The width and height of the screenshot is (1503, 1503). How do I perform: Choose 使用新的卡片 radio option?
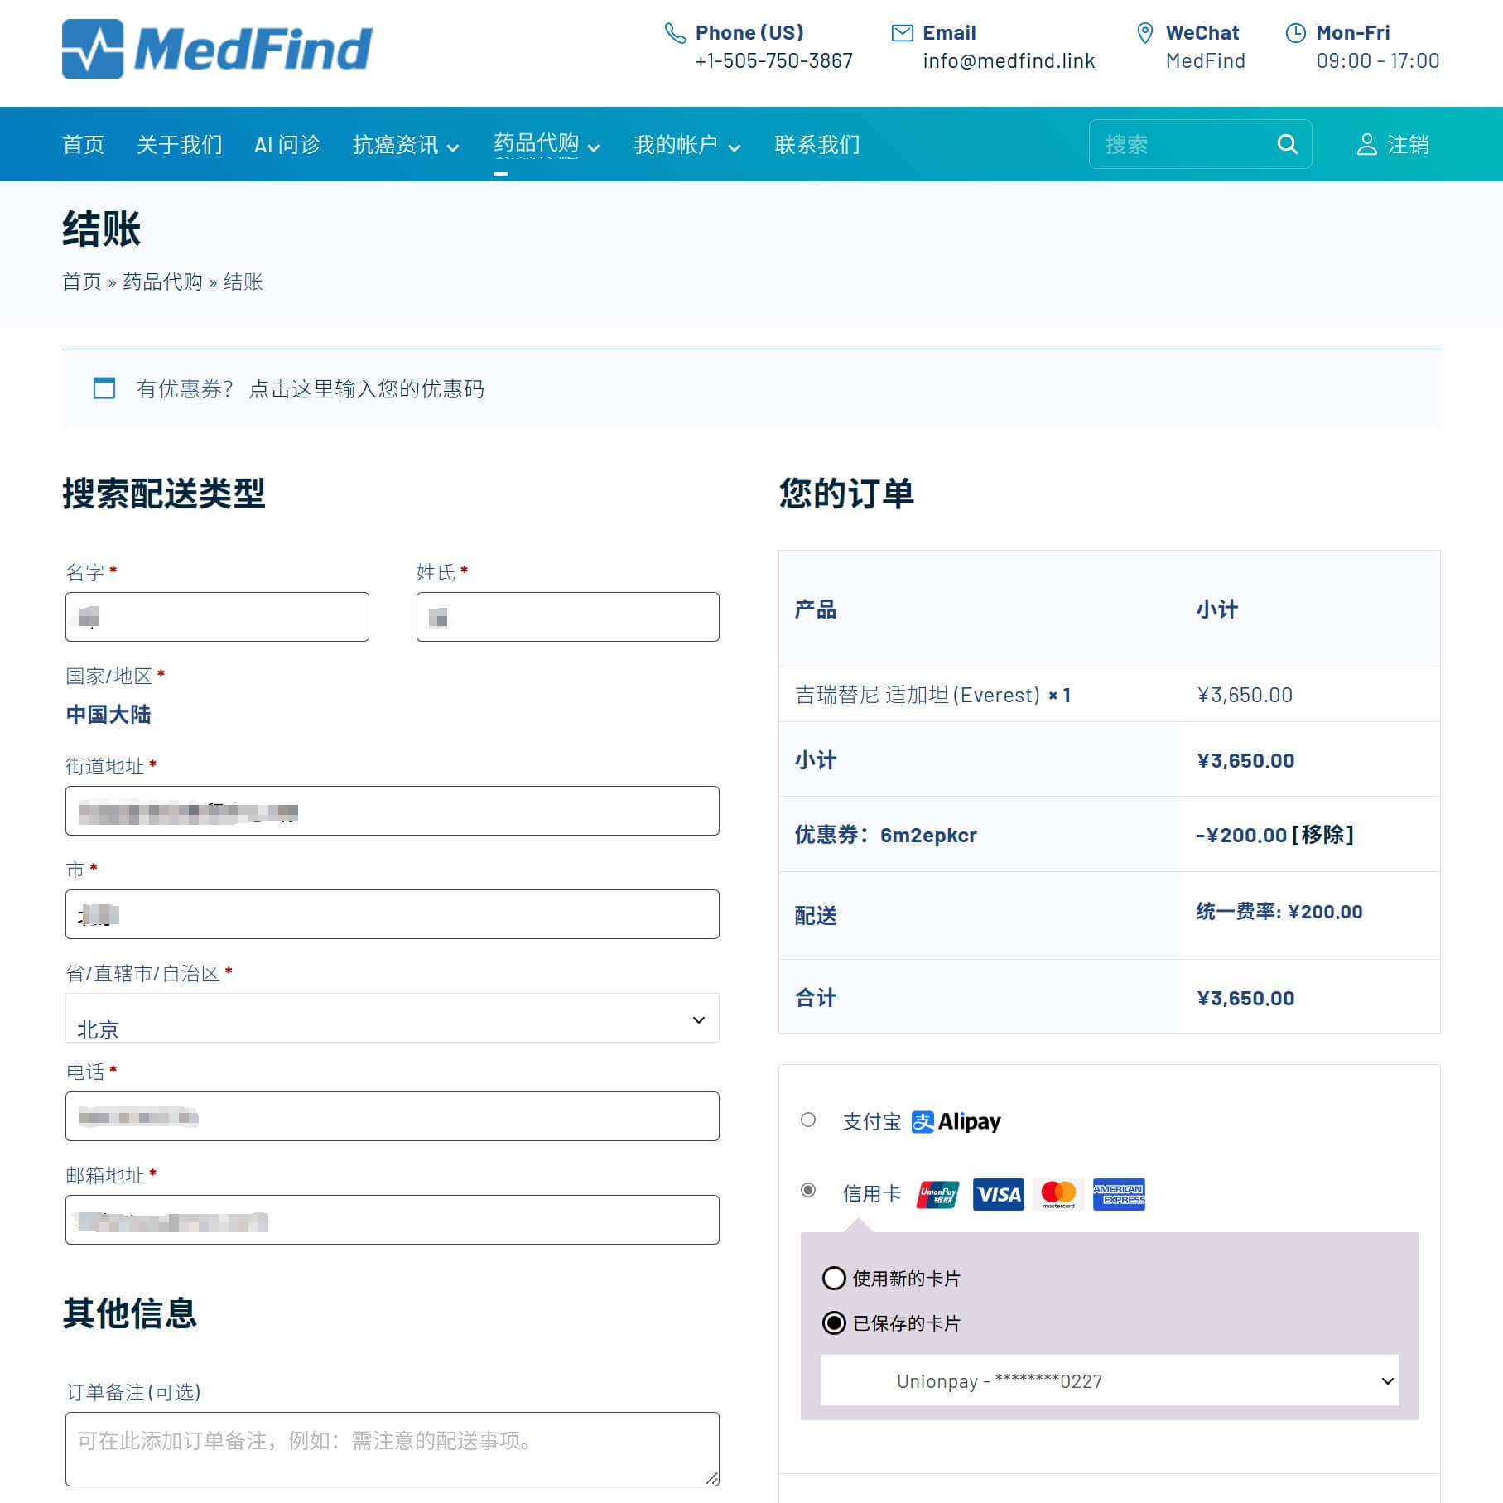(x=834, y=1279)
